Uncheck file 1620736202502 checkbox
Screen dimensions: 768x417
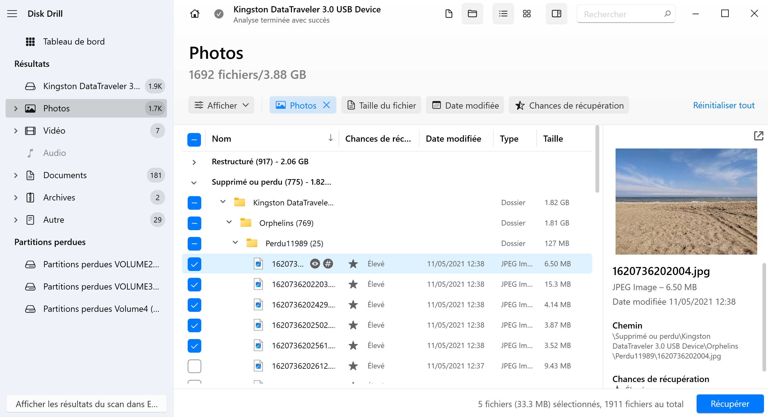194,325
